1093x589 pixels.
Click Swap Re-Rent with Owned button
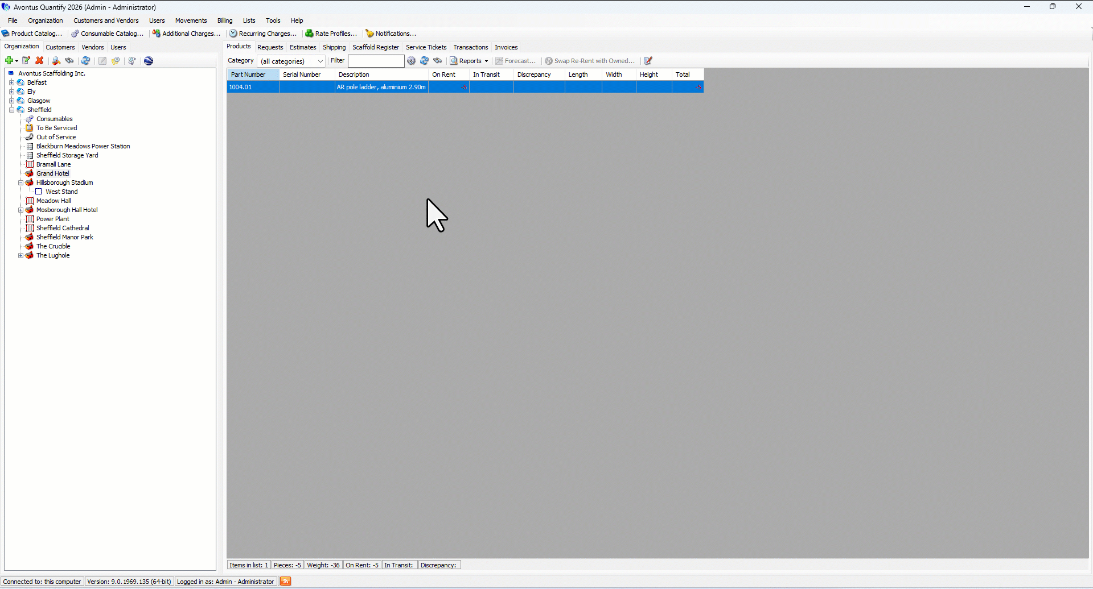click(590, 61)
